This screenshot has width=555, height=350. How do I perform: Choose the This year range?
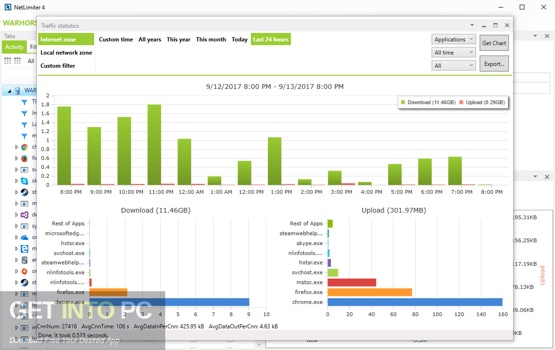(178, 40)
